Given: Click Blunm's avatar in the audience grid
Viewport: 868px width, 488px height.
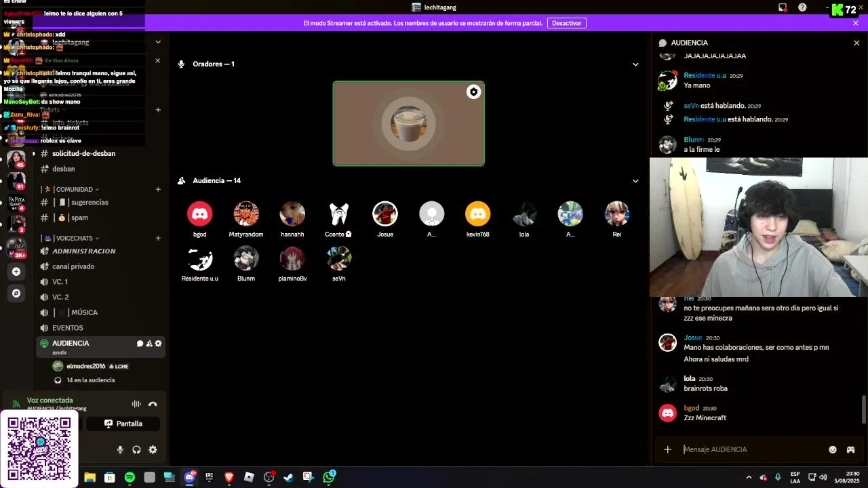Looking at the screenshot, I should [246, 258].
